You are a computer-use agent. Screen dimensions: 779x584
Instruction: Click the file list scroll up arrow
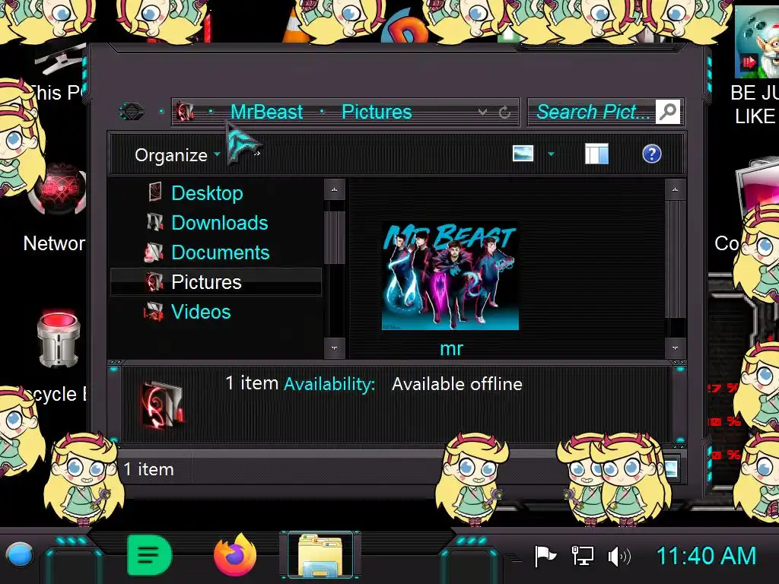[675, 189]
